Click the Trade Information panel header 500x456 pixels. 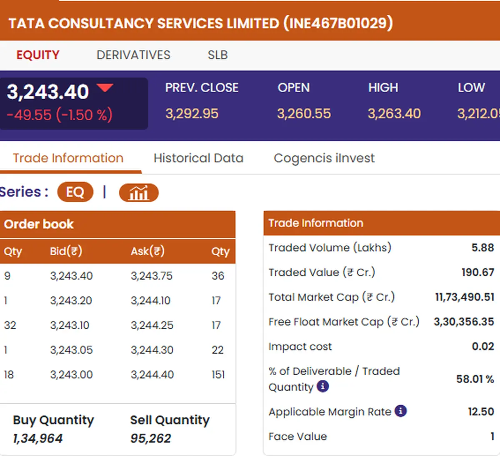(382, 223)
